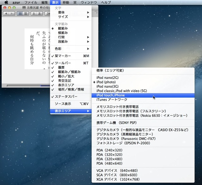Uncheck checked 表示エリア toolbar option
Screen dimensions: 202x185
point(71,85)
